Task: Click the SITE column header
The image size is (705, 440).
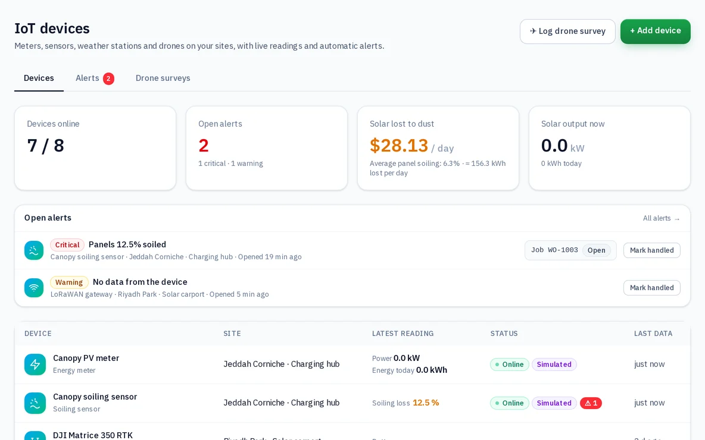Action: pos(232,334)
